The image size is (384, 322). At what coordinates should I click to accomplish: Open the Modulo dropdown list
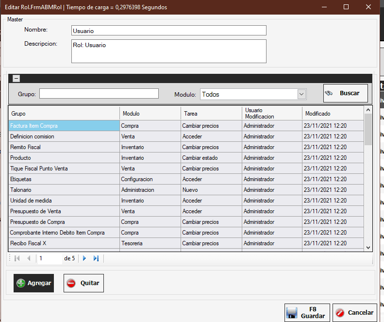[301, 94]
